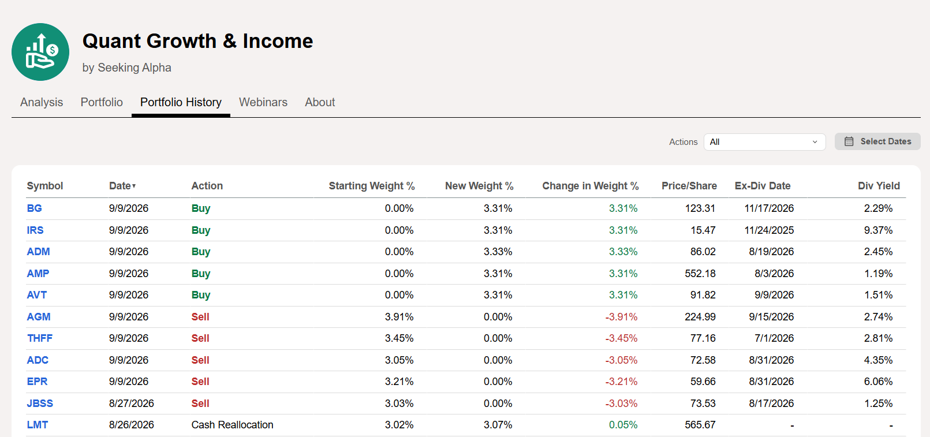Click the 11/17/2026 ex-div date for BG
This screenshot has height=437, width=930.
(769, 208)
